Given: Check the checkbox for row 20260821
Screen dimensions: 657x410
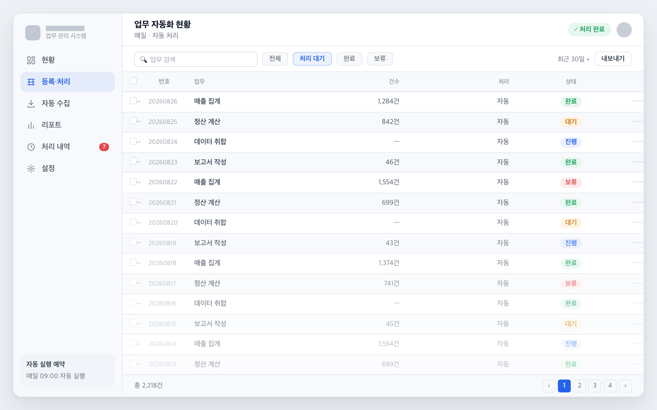Looking at the screenshot, I should (133, 201).
